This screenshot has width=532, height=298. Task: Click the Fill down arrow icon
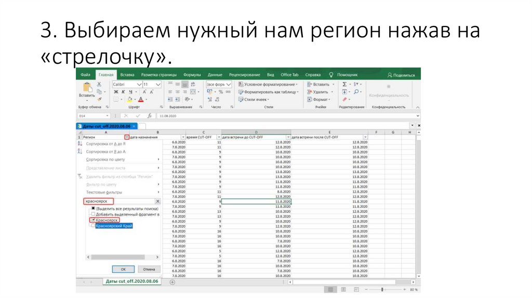tap(345, 92)
